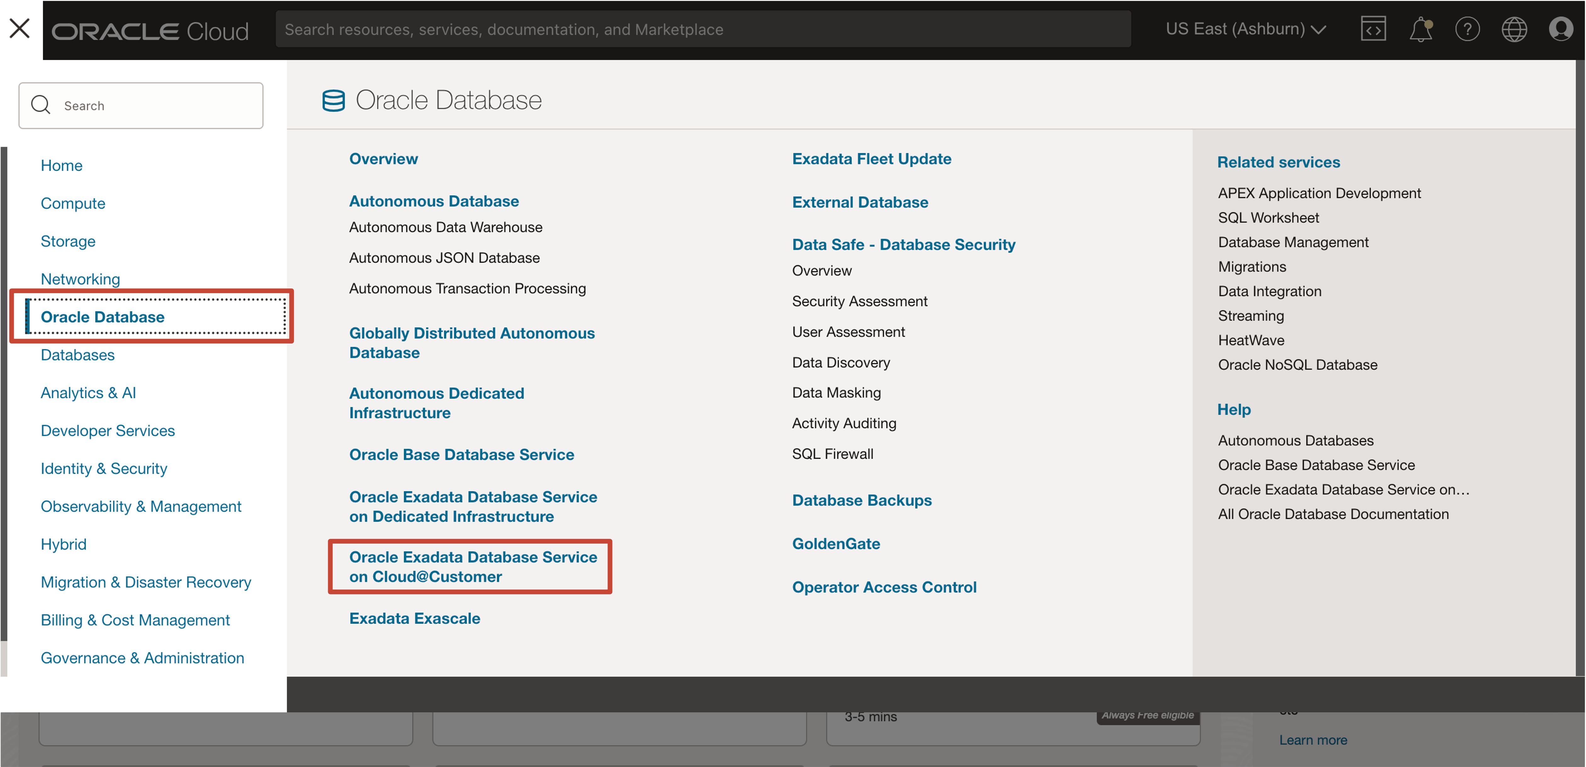Open Cloud Shell developer tools icon
The height and width of the screenshot is (767, 1586).
(x=1373, y=29)
